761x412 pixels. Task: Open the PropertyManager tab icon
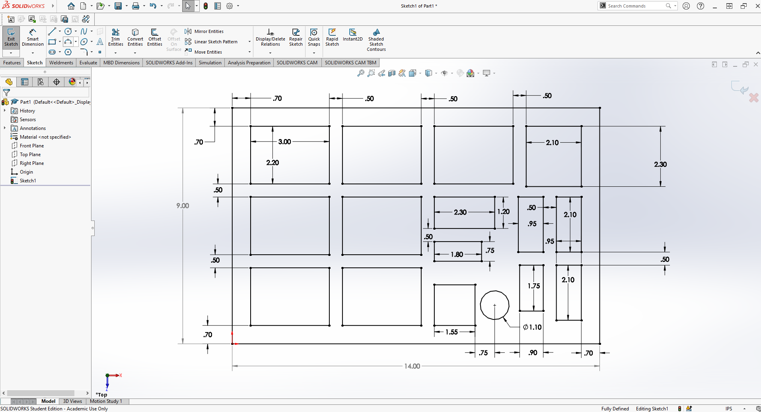click(25, 82)
